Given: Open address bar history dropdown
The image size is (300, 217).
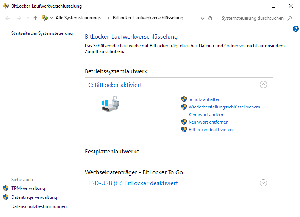Looking at the screenshot, I should [x=203, y=19].
